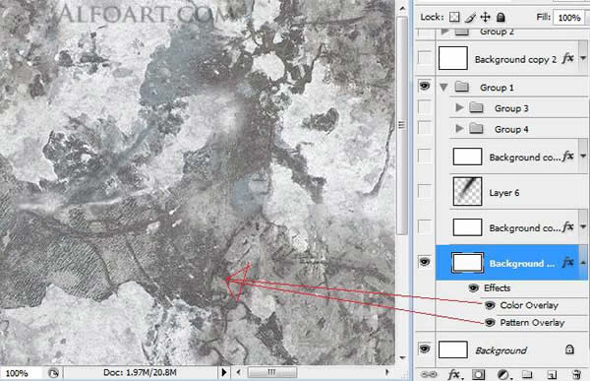590x381 pixels.
Task: Click the locked Background layer thumbnail
Action: point(453,349)
